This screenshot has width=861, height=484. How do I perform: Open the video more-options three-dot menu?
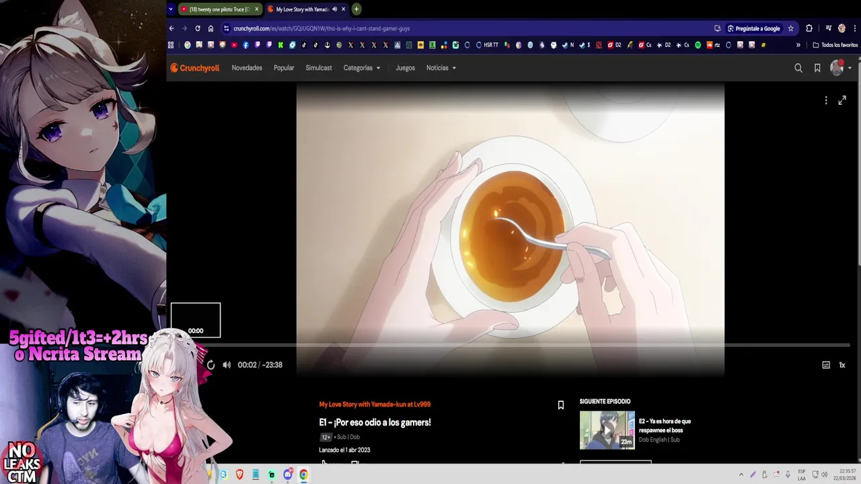(826, 100)
